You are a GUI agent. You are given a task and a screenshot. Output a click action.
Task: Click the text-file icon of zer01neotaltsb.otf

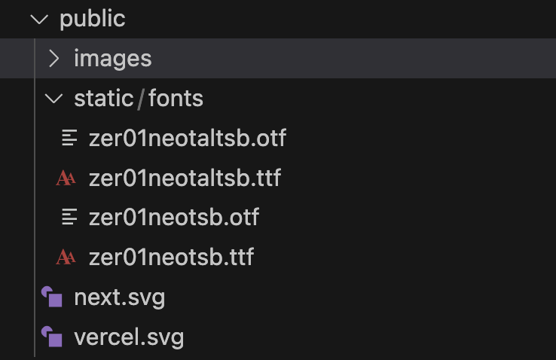point(69,138)
